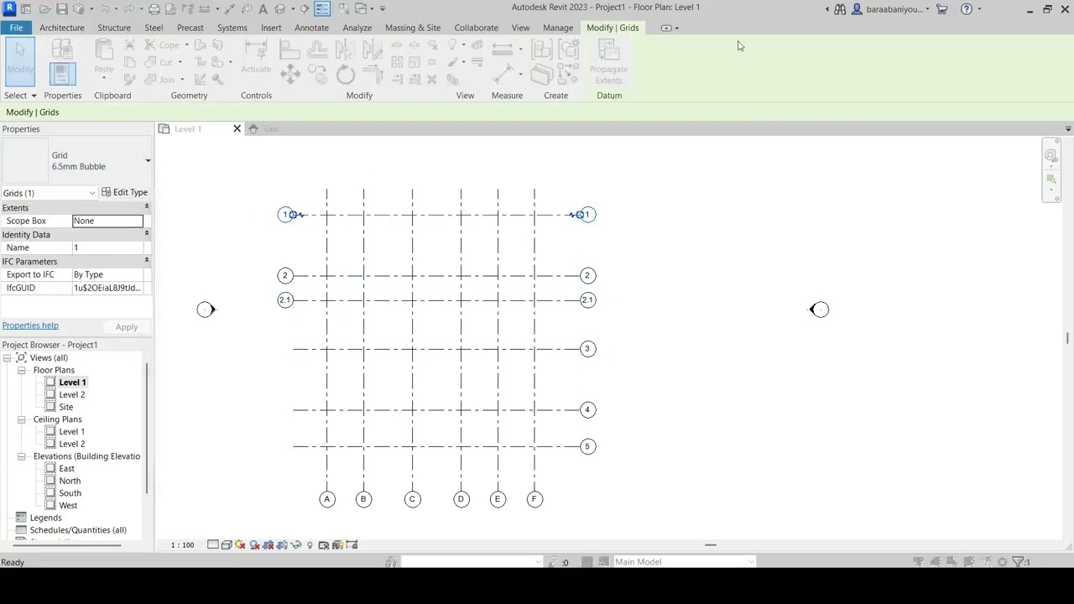Click the Scope Box value field
Image resolution: width=1074 pixels, height=604 pixels.
[x=107, y=221]
